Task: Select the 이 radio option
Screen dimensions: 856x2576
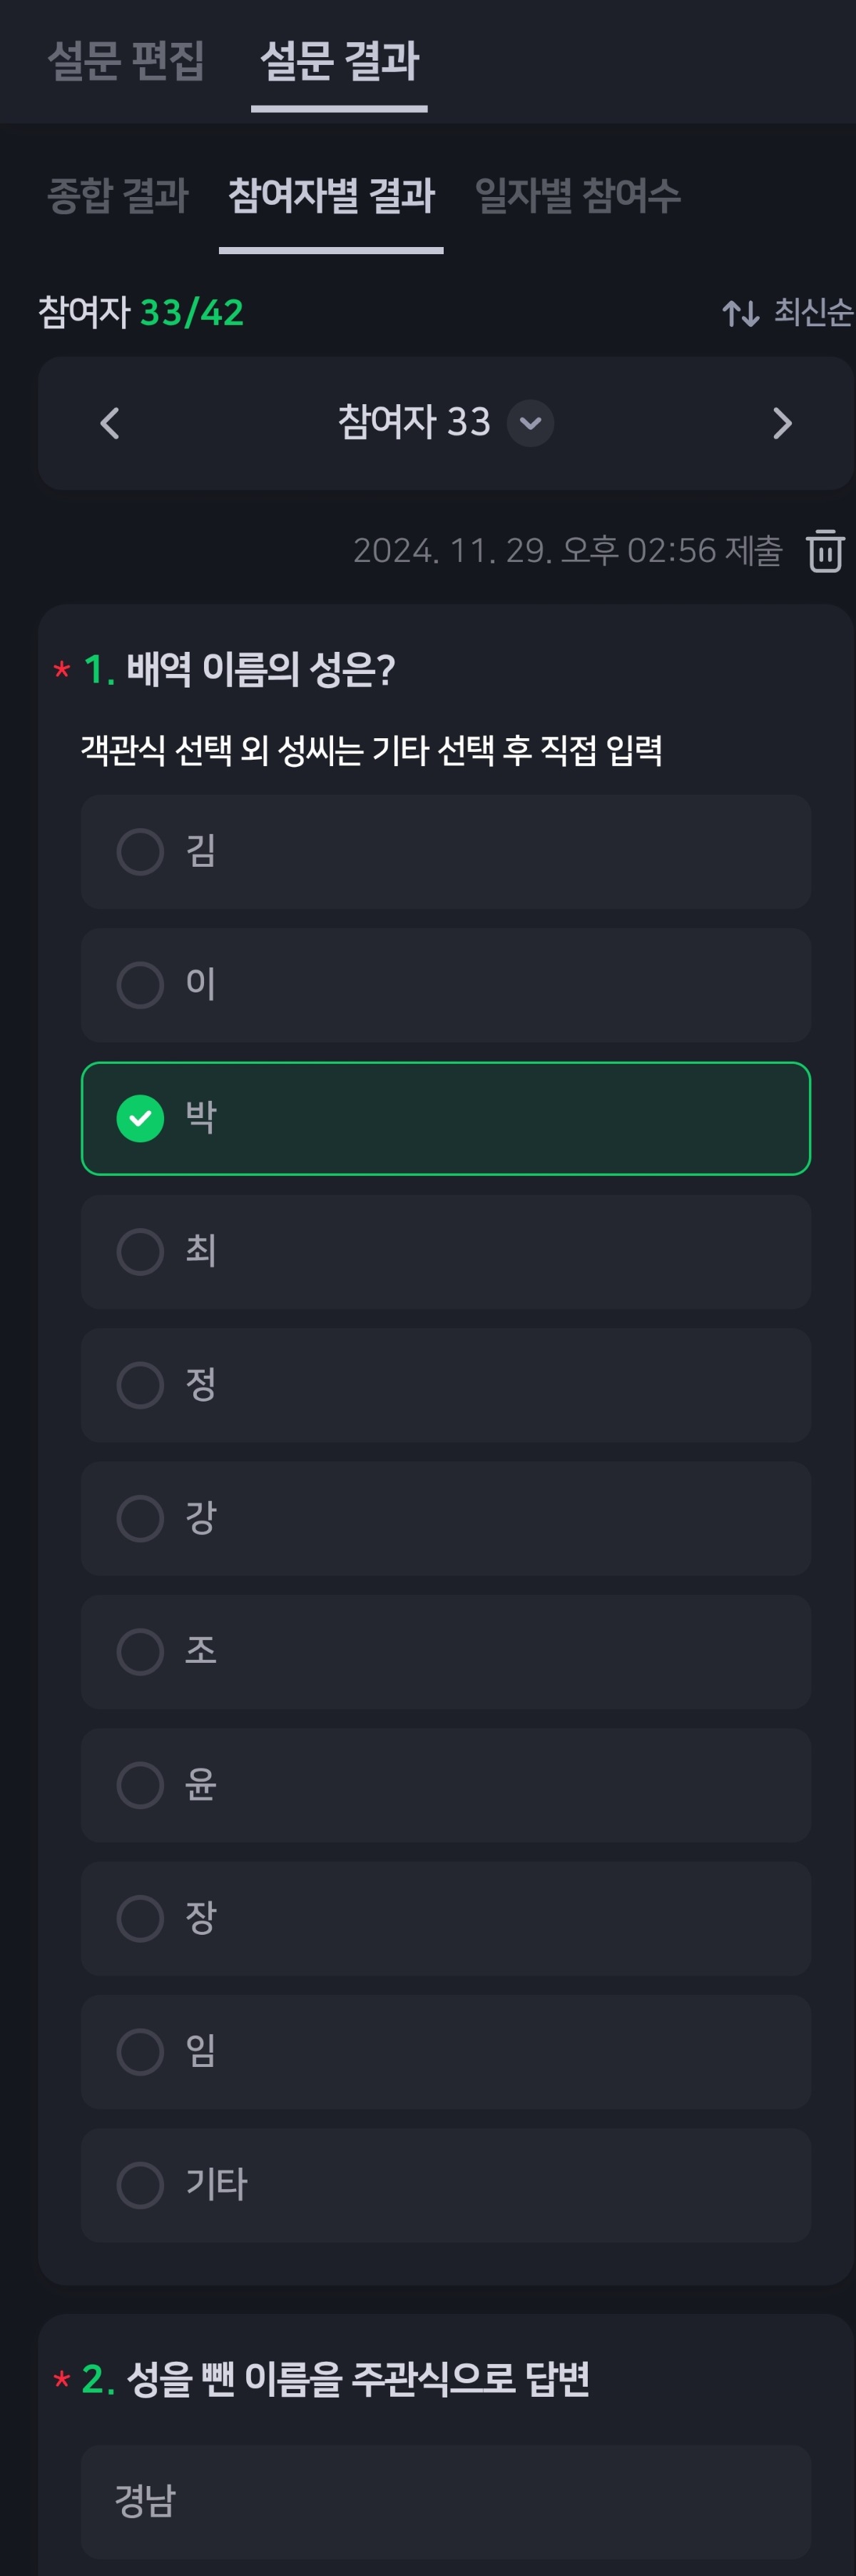Action: pos(446,985)
